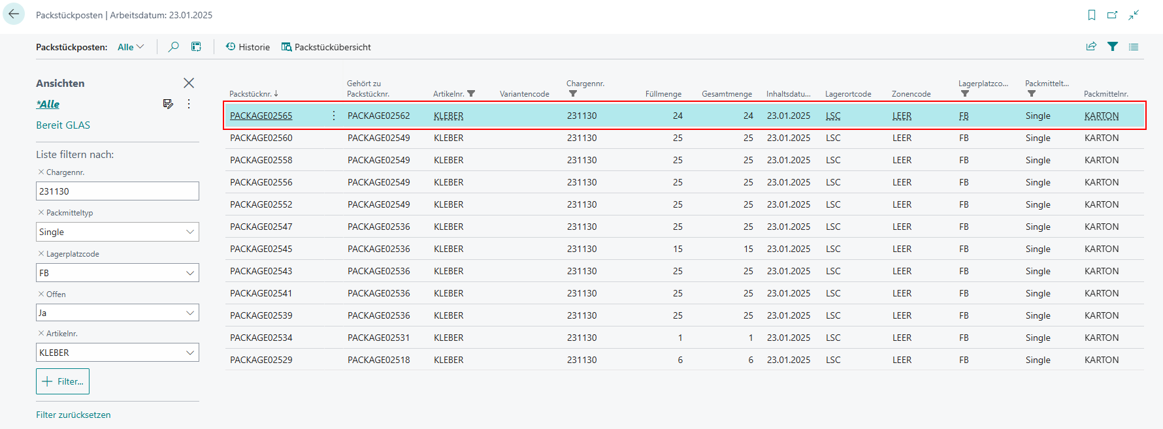Open page in new window icon
1163x429 pixels.
1112,15
